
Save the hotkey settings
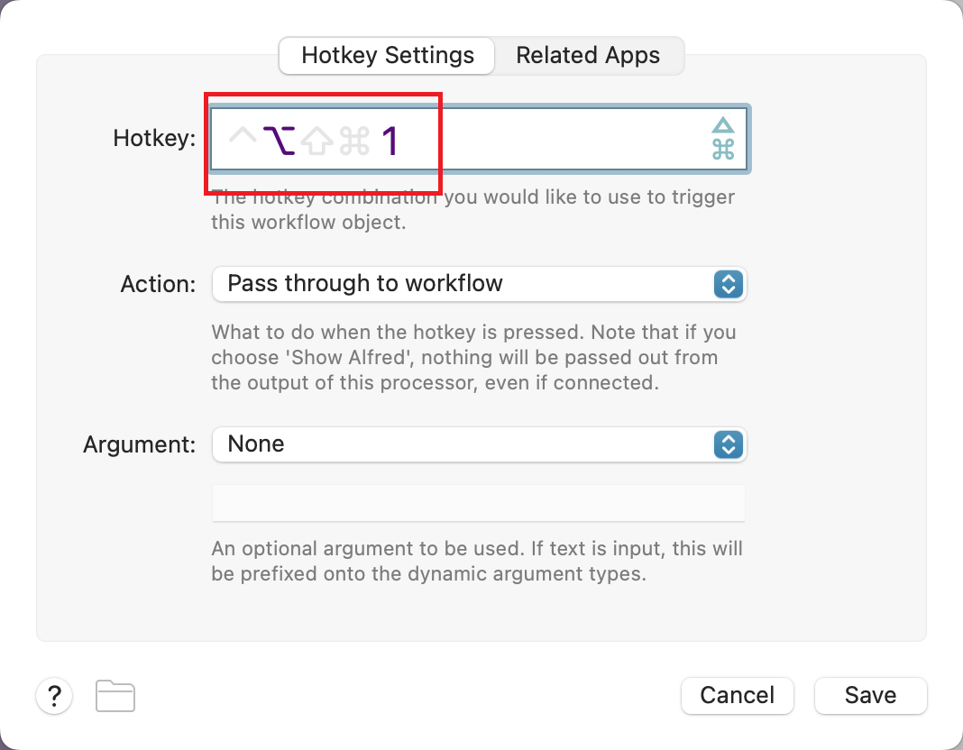point(870,695)
